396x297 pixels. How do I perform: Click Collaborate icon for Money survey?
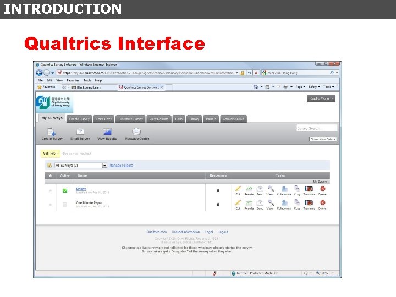[x=284, y=189]
